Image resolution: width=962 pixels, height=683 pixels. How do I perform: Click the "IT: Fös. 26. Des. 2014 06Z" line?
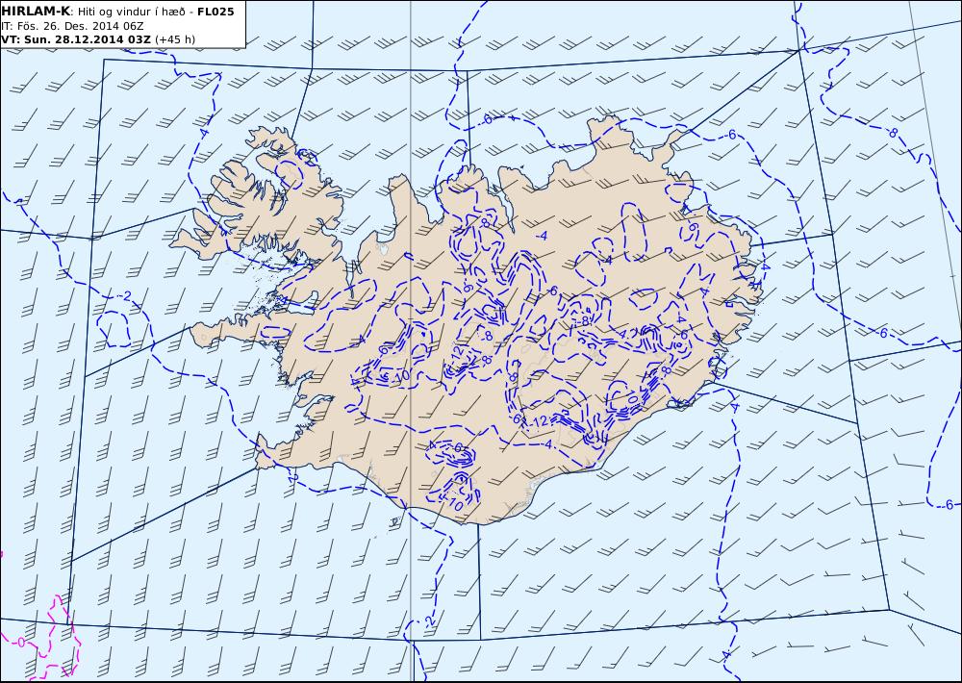click(72, 26)
